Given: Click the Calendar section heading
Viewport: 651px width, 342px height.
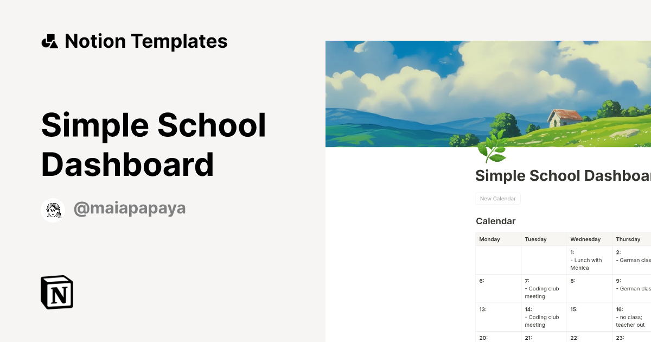Looking at the screenshot, I should 495,221.
